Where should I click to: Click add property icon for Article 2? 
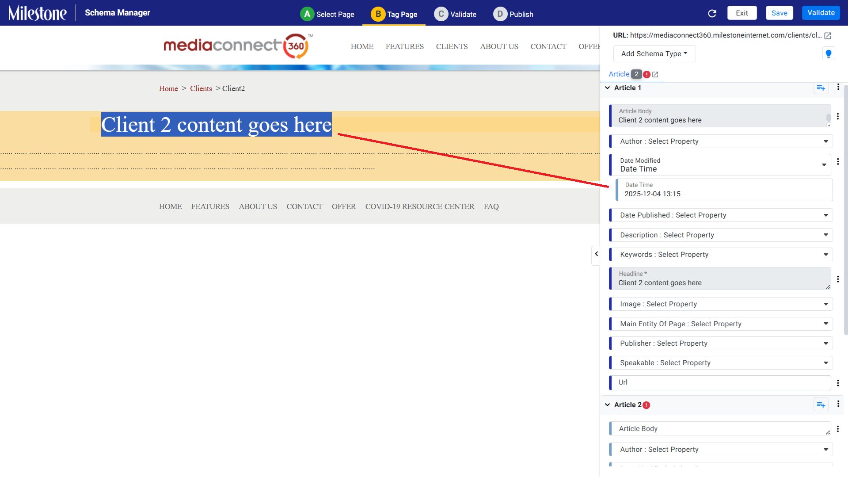821,404
